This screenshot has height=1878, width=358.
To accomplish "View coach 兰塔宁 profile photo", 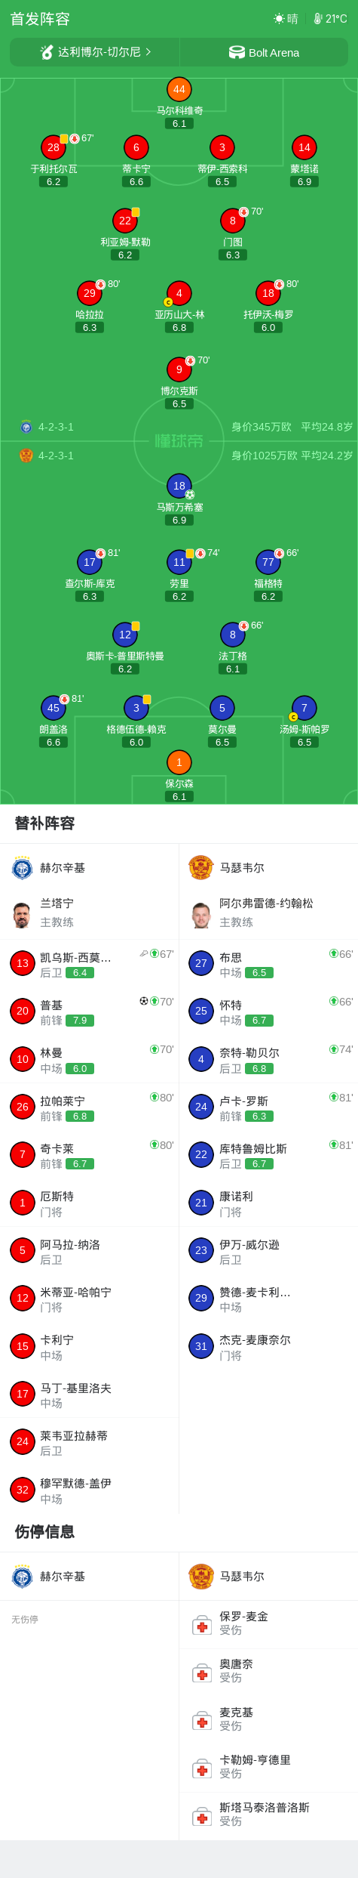I will 22,915.
